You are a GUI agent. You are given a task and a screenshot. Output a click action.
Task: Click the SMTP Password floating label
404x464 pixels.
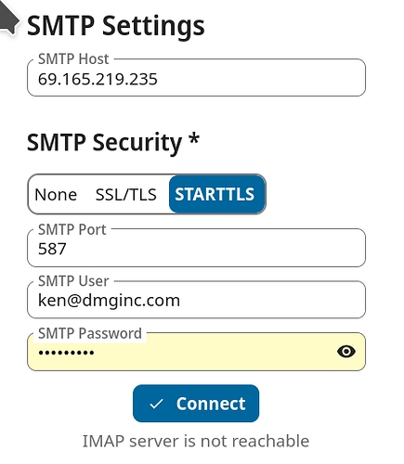(x=90, y=333)
